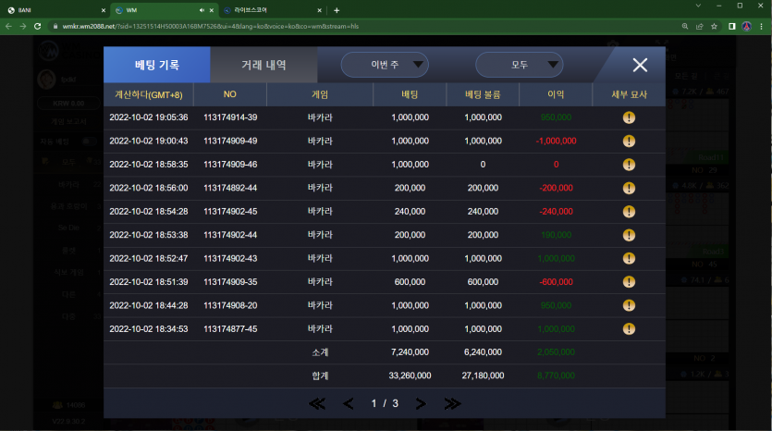Go to previous page of records
Screen dimensions: 772x431
point(348,404)
